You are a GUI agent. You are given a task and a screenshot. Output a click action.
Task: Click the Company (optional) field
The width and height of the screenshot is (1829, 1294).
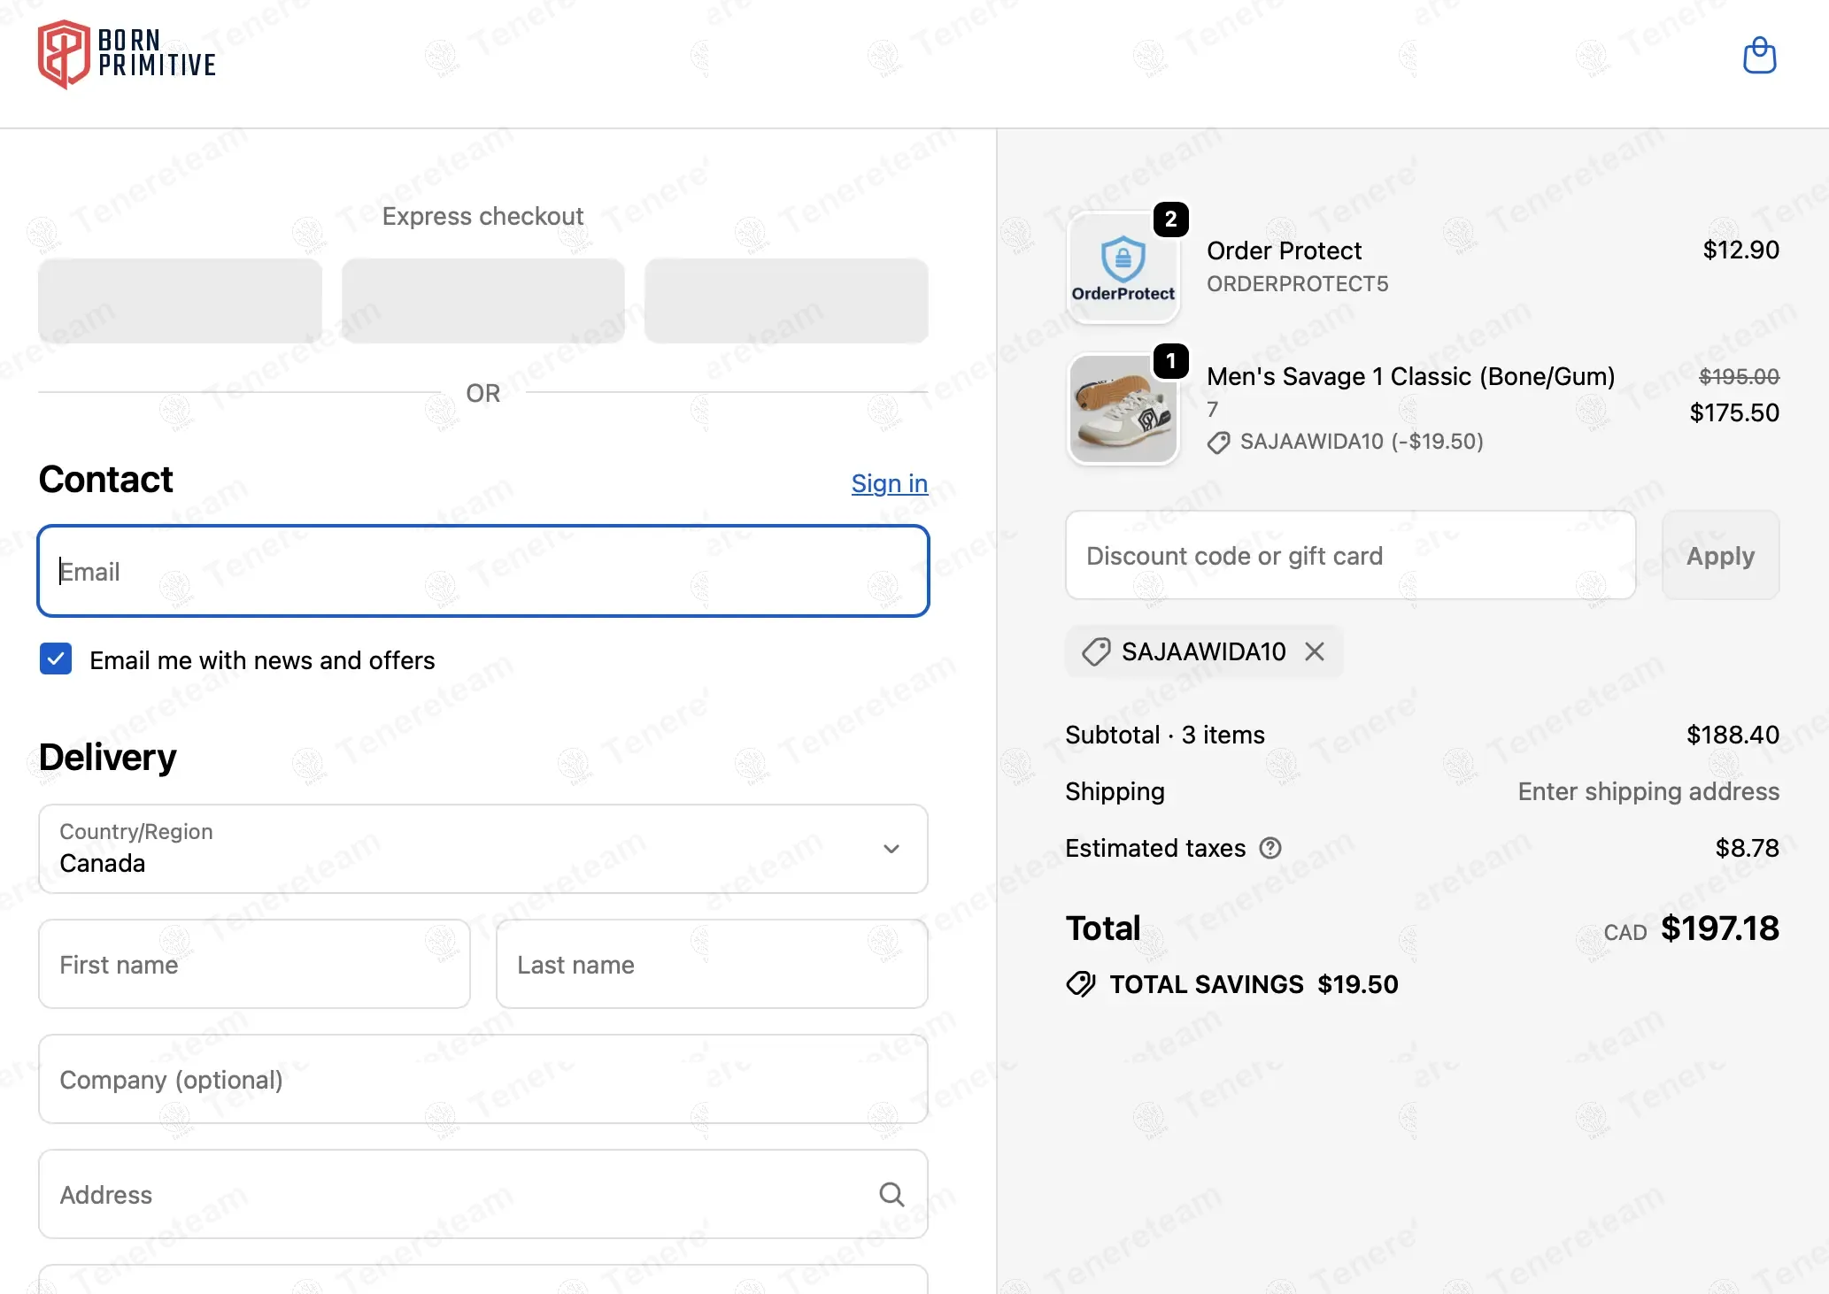[482, 1079]
